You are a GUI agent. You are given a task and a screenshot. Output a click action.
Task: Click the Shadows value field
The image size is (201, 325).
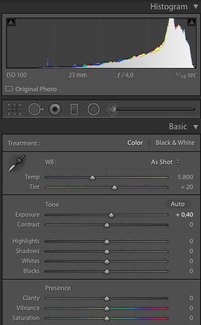coord(191,251)
